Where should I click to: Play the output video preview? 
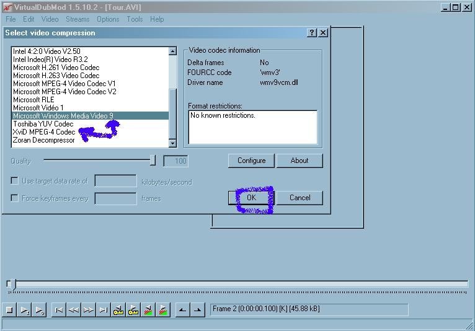click(x=40, y=310)
